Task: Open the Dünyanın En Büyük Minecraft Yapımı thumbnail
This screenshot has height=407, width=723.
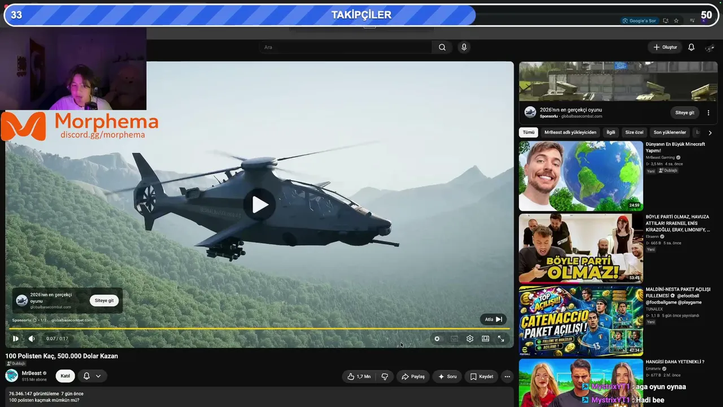Action: pyautogui.click(x=581, y=176)
